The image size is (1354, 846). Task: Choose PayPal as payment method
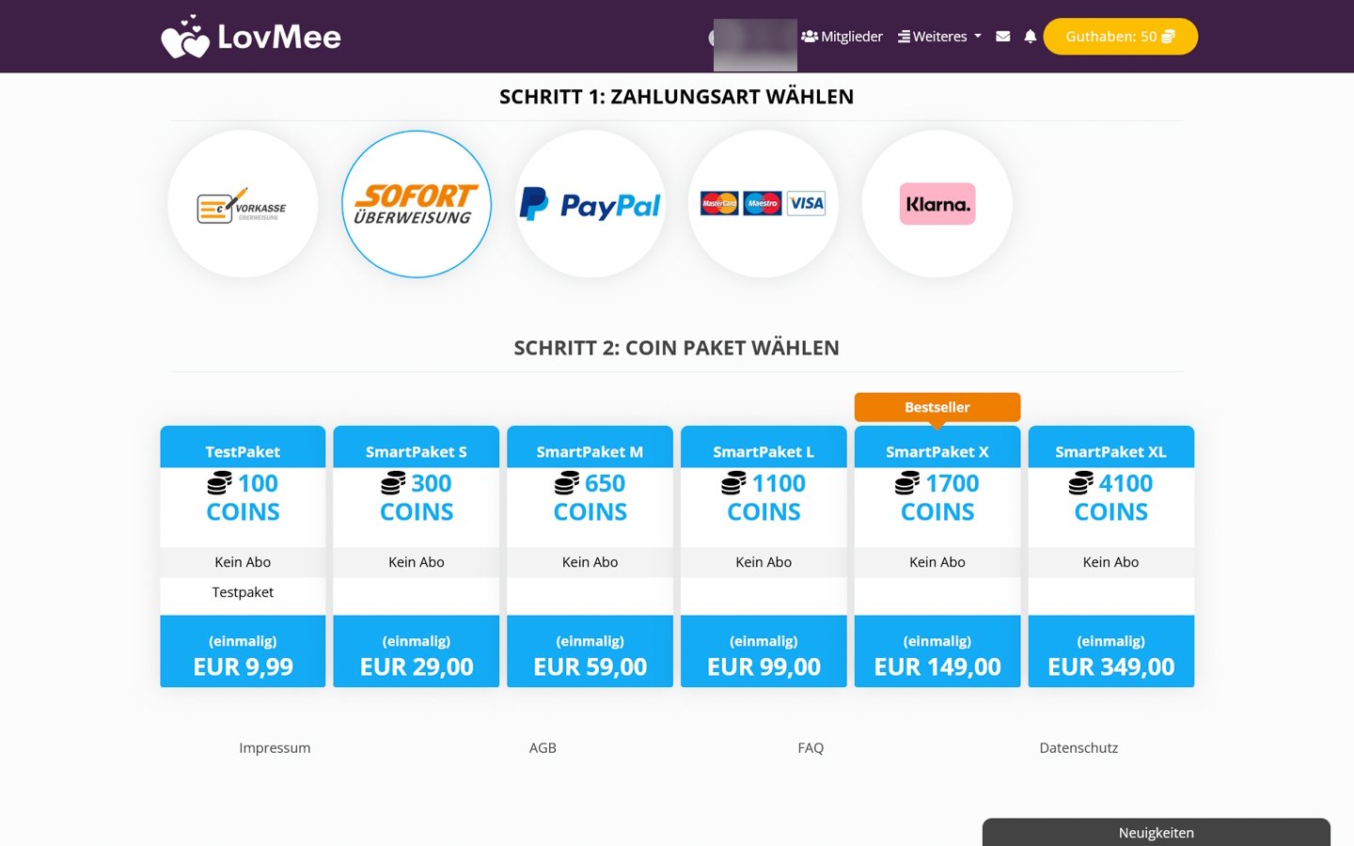590,204
